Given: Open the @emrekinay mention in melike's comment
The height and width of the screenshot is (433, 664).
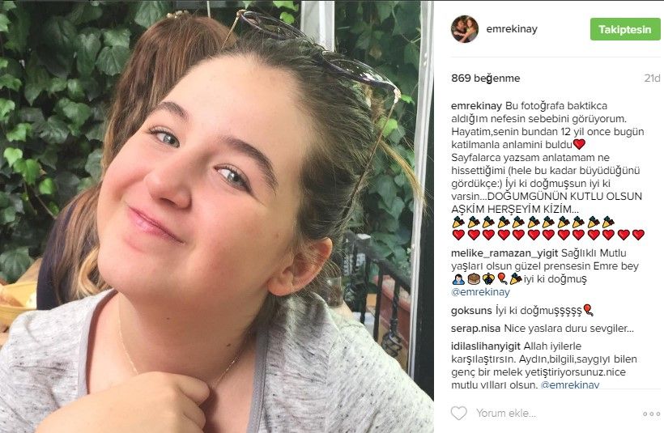Looking at the screenshot, I should click(480, 292).
